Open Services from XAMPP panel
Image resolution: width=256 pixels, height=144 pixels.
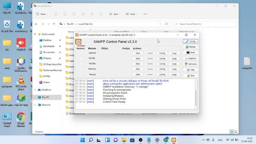tap(190, 64)
